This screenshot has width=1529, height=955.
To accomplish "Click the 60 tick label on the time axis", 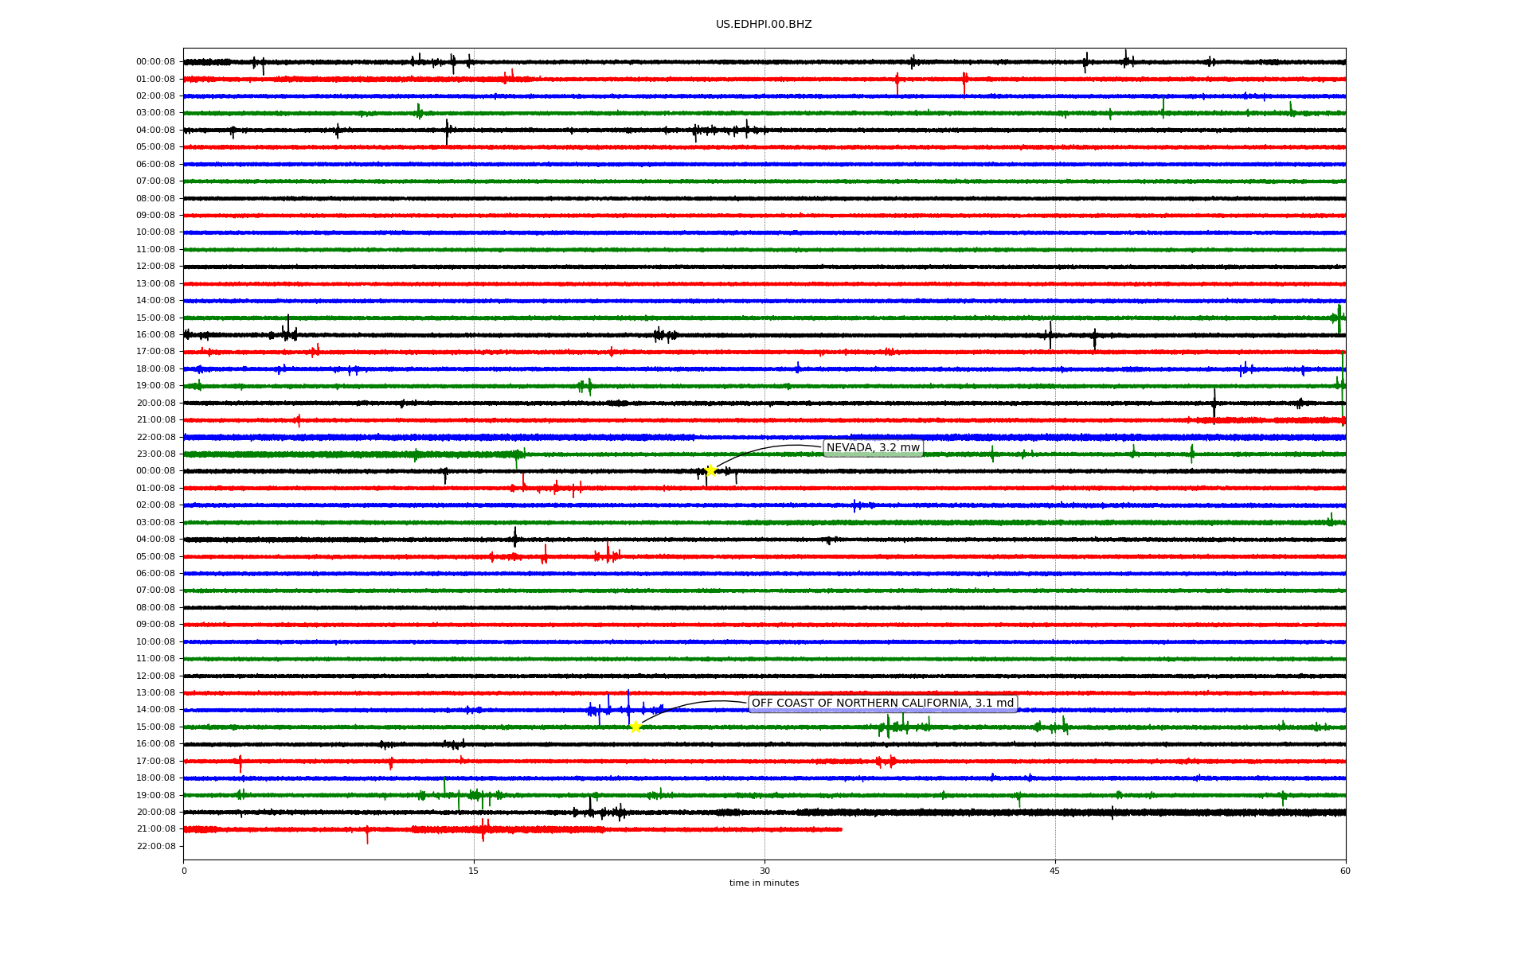I will click(1345, 871).
